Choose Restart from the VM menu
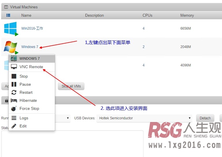The width and height of the screenshot is (222, 157). [32, 92]
